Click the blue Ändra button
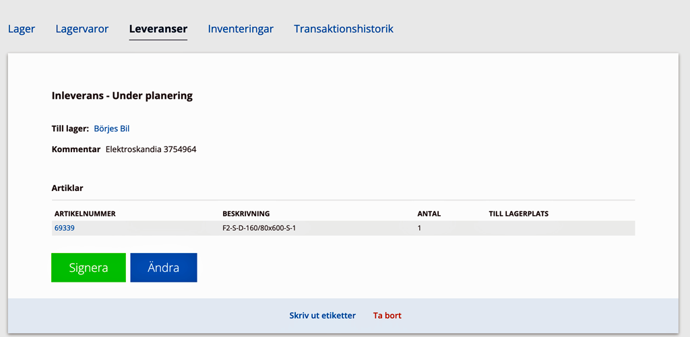 tap(164, 268)
